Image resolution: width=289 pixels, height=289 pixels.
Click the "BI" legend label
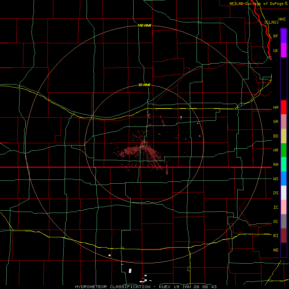point(276,236)
